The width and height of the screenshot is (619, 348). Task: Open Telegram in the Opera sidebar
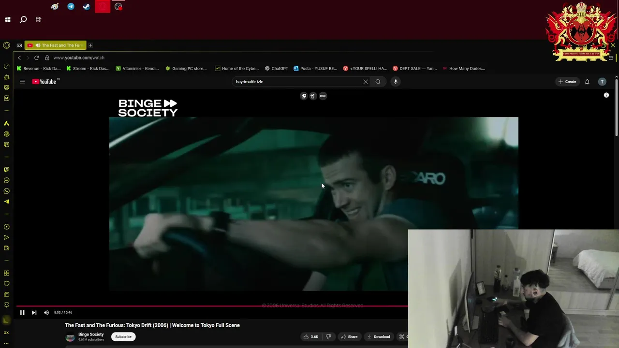(x=6, y=202)
